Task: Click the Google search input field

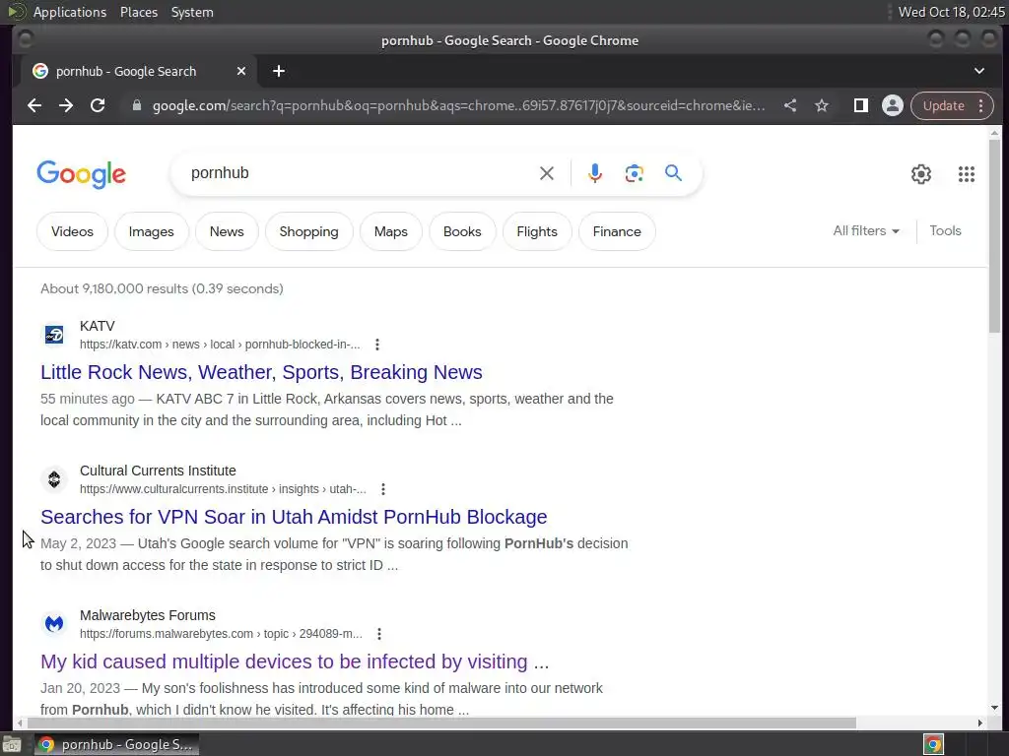Action: (x=361, y=173)
